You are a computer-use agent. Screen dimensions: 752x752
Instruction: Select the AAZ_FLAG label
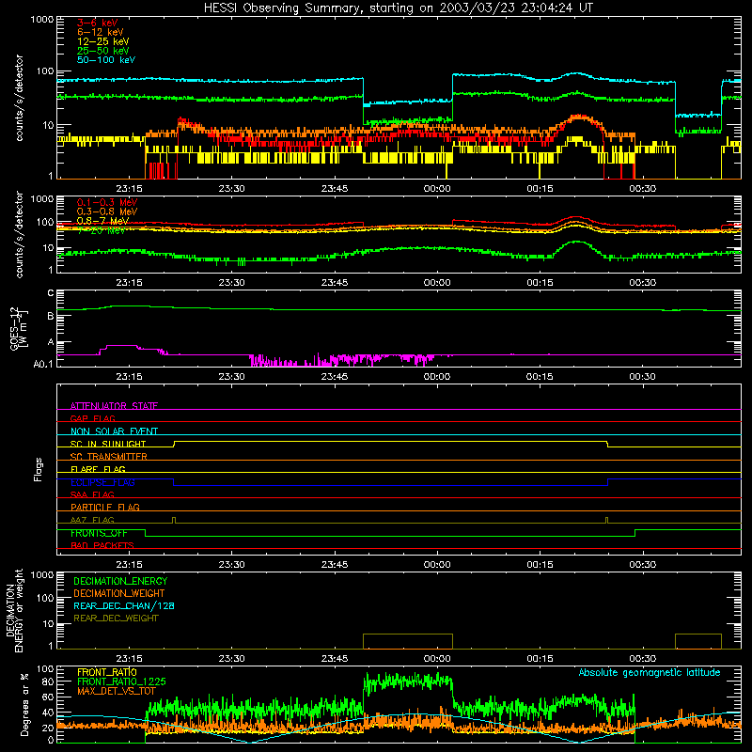(92, 520)
